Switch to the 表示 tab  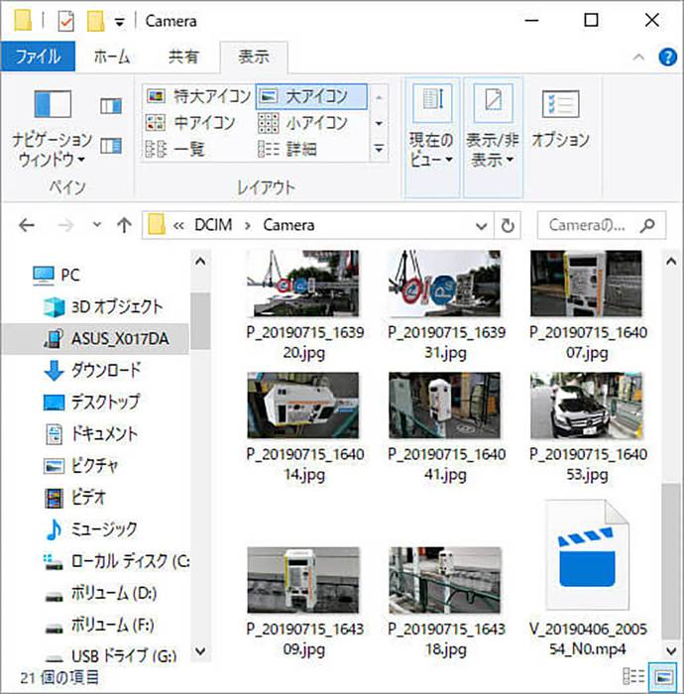coord(254,57)
